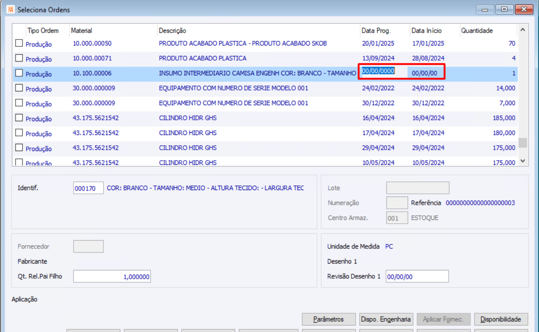Tick checkbox for CILINDRO HIDR GHS row dated 16/04/2024
The height and width of the screenshot is (332, 539).
point(19,118)
